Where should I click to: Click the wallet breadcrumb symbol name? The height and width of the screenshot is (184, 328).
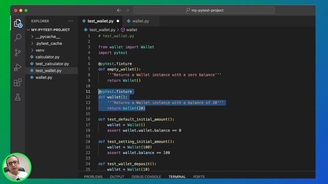point(132,30)
